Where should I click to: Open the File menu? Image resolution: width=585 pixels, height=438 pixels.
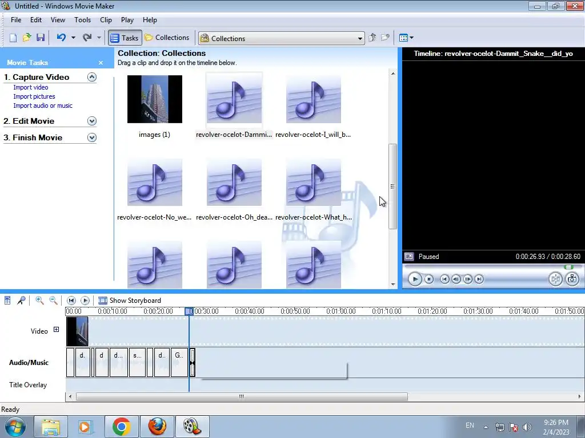pos(16,20)
